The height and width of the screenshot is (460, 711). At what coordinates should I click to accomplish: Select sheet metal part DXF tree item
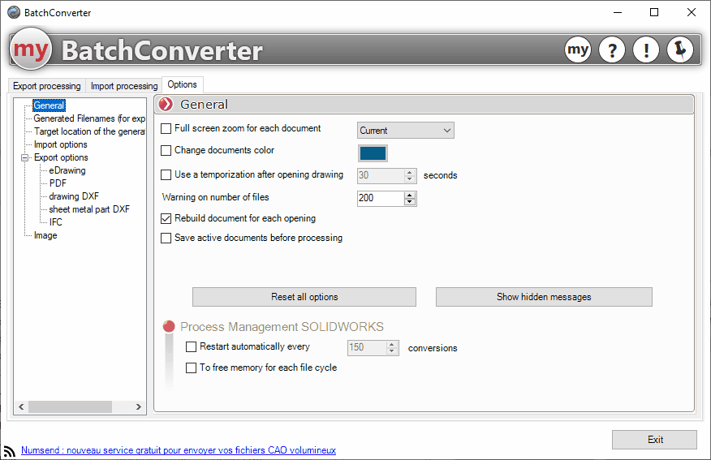[x=89, y=209]
